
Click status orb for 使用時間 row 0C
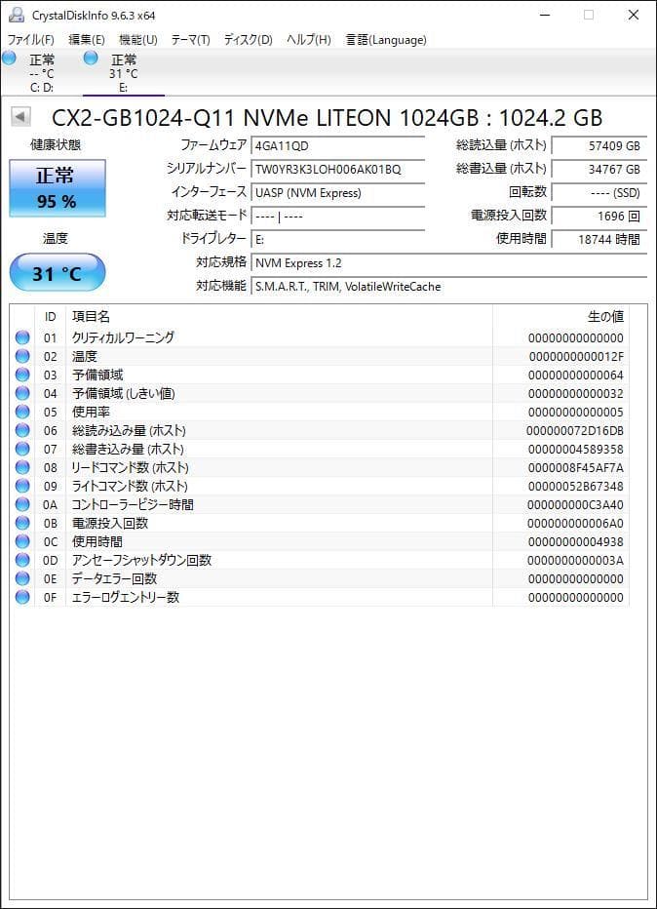(22, 541)
